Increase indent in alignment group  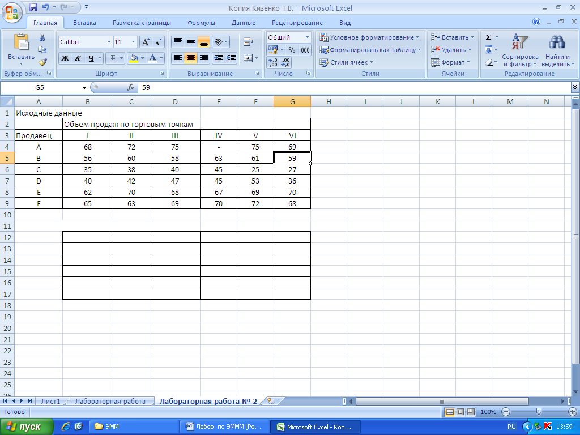232,58
